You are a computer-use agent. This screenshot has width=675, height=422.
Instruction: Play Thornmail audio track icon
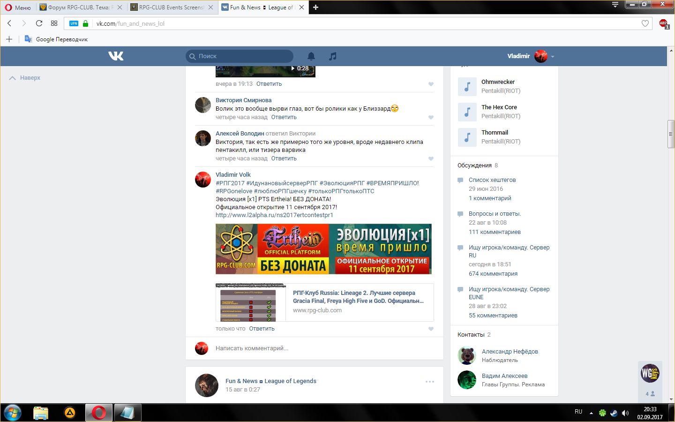coord(467,137)
